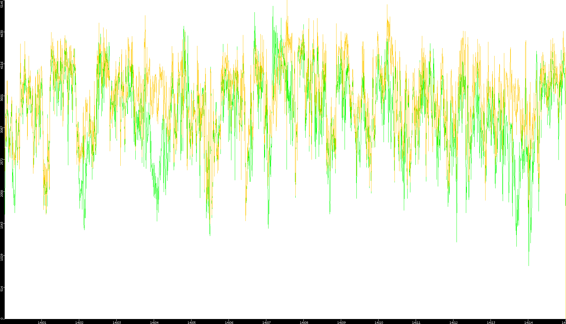The height and width of the screenshot is (324, 566).
Task: Pick the 2572 vertical axis label
Action: point(2,162)
